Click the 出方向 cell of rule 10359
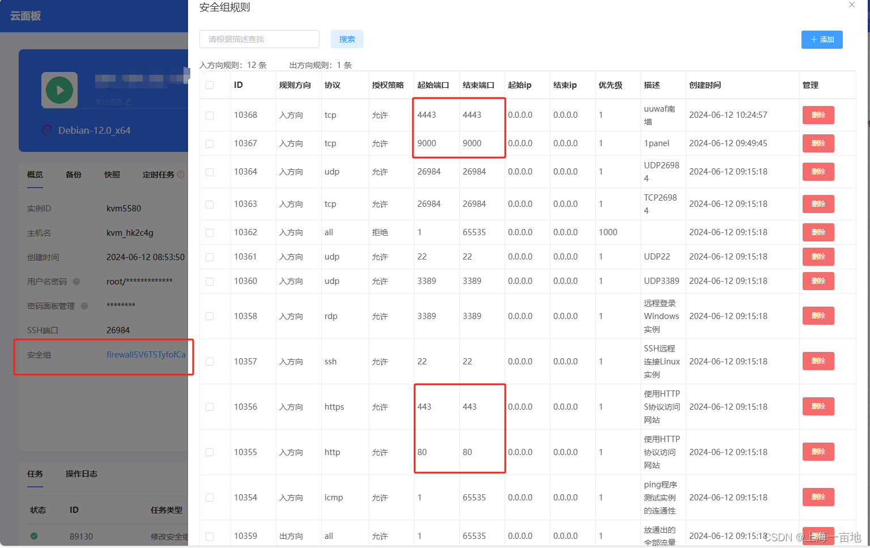The height and width of the screenshot is (548, 870). coord(291,536)
